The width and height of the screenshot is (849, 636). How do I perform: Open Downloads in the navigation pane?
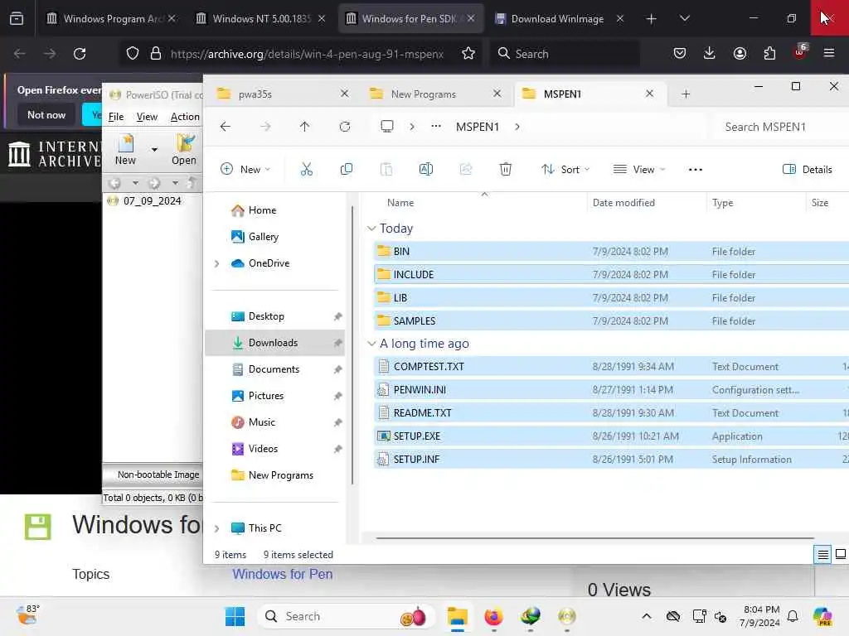tap(274, 343)
